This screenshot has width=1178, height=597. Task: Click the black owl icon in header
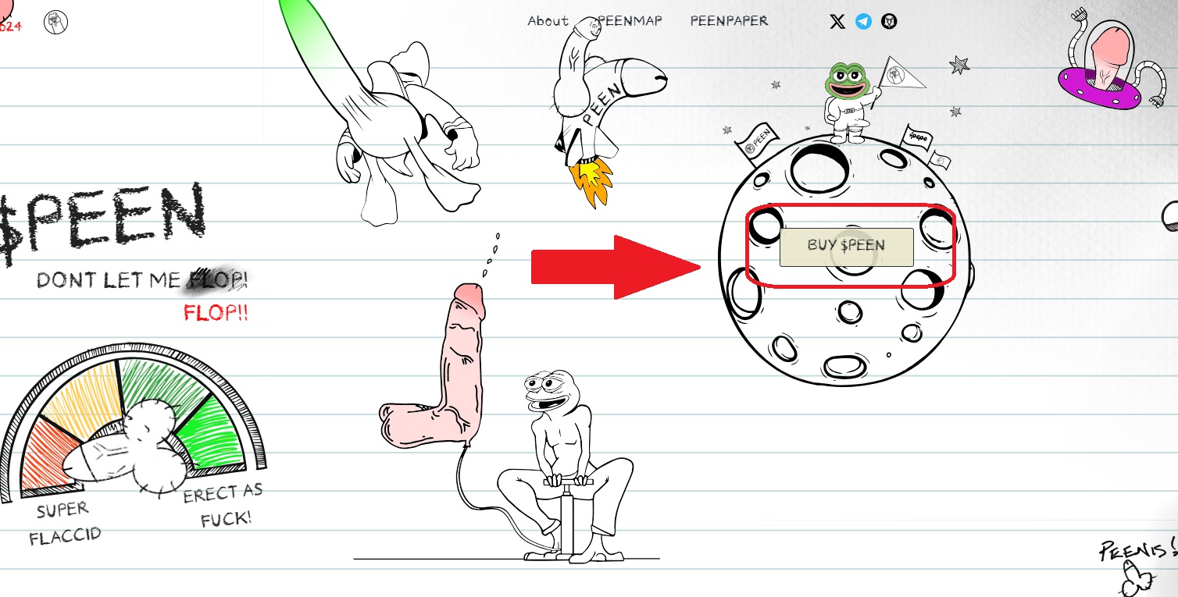(889, 22)
